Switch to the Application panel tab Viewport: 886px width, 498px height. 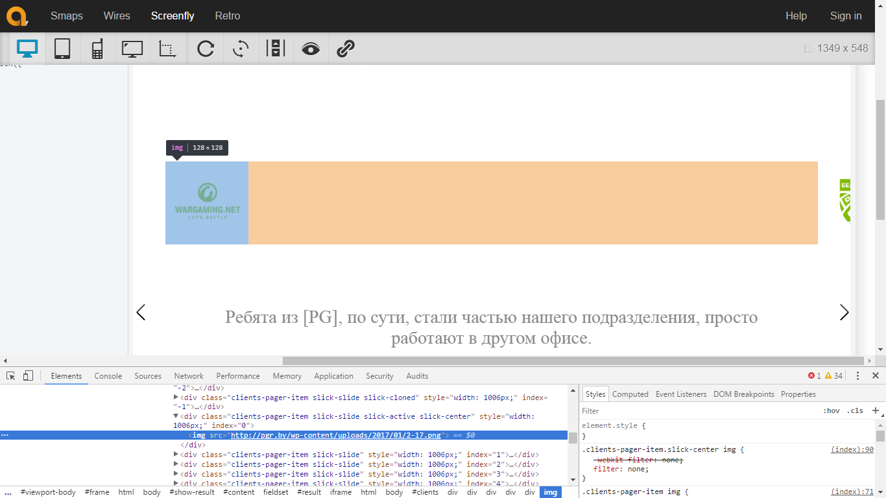tap(333, 376)
